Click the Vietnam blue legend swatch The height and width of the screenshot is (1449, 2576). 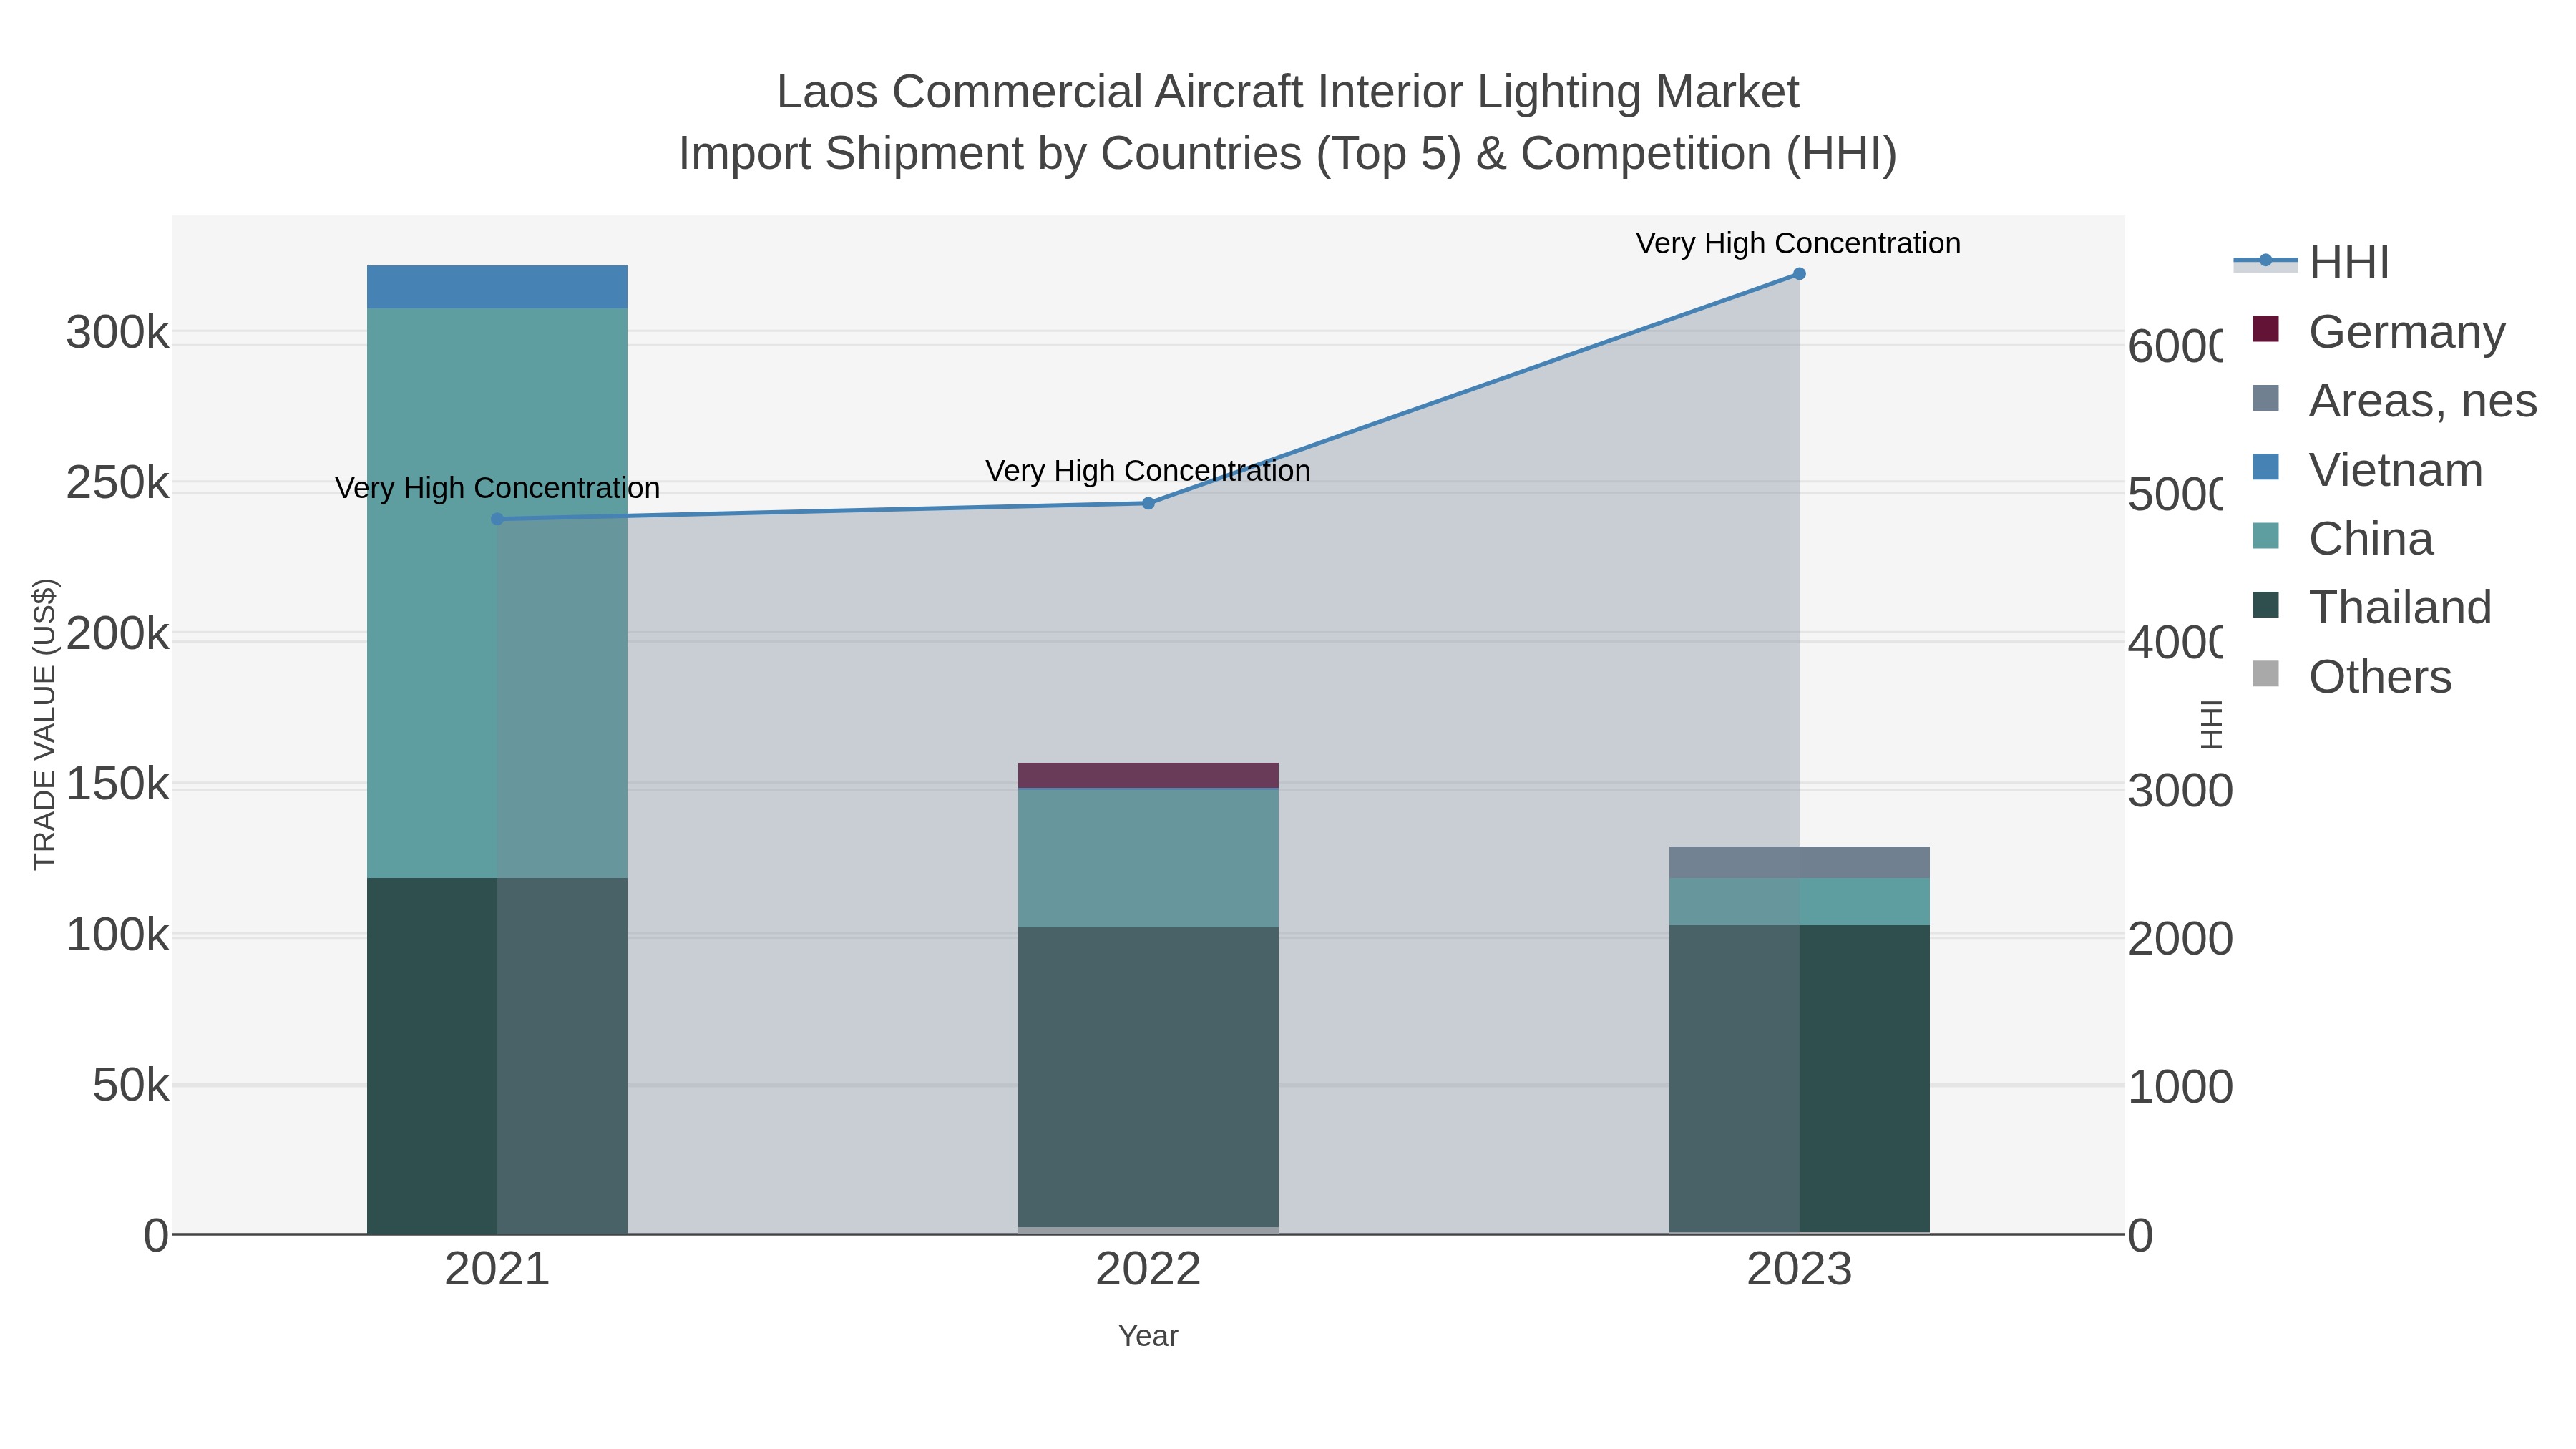pos(2265,467)
